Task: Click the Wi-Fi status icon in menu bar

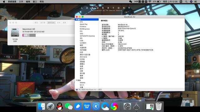Action: pyautogui.click(x=150, y=2)
